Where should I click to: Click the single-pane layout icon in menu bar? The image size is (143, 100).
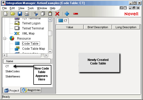click(x=125, y=8)
